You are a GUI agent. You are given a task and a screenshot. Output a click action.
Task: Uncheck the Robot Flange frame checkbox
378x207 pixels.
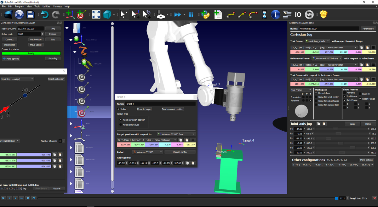360,99
